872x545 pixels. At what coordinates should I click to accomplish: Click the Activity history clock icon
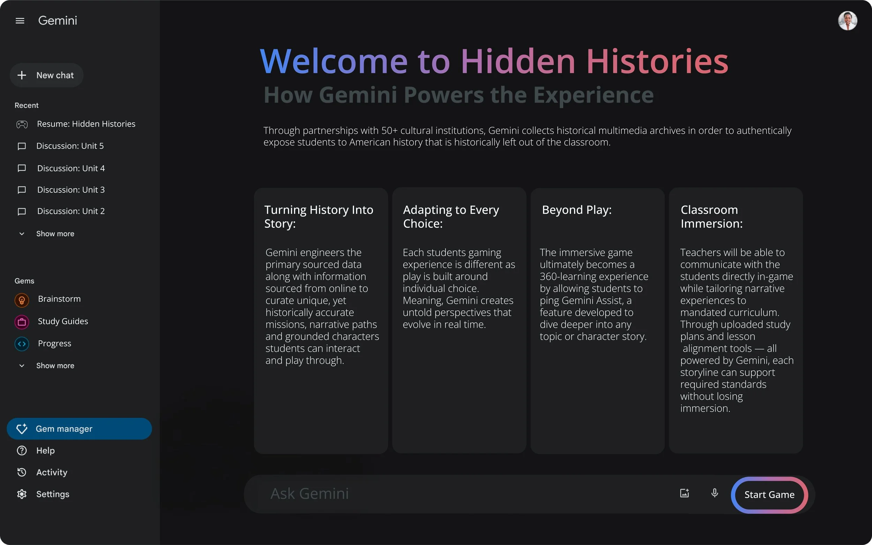tap(22, 472)
